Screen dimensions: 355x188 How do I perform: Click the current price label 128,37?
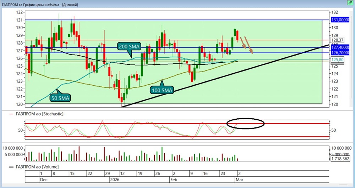coord(337,40)
